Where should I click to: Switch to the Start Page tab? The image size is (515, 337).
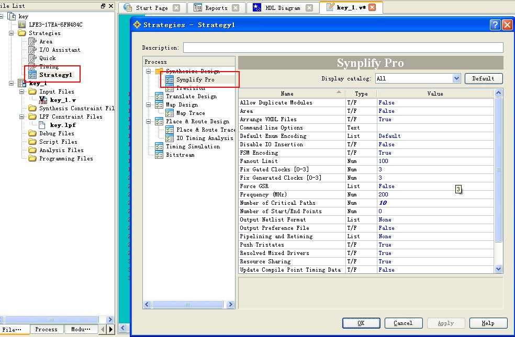152,8
